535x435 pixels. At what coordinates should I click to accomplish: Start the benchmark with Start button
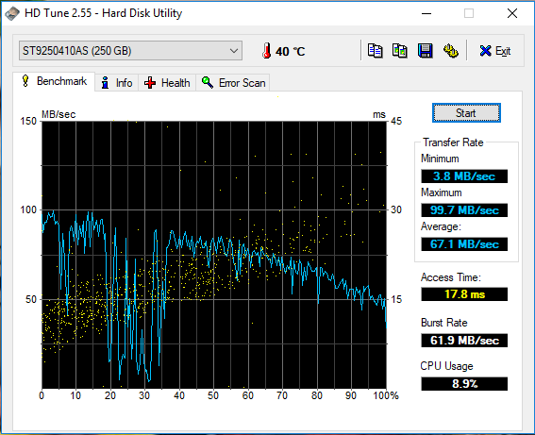click(466, 113)
